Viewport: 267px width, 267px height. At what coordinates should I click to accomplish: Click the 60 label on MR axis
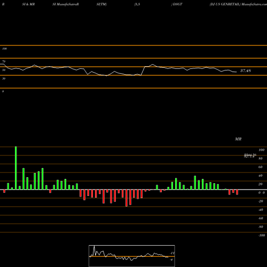pyautogui.click(x=260, y=167)
